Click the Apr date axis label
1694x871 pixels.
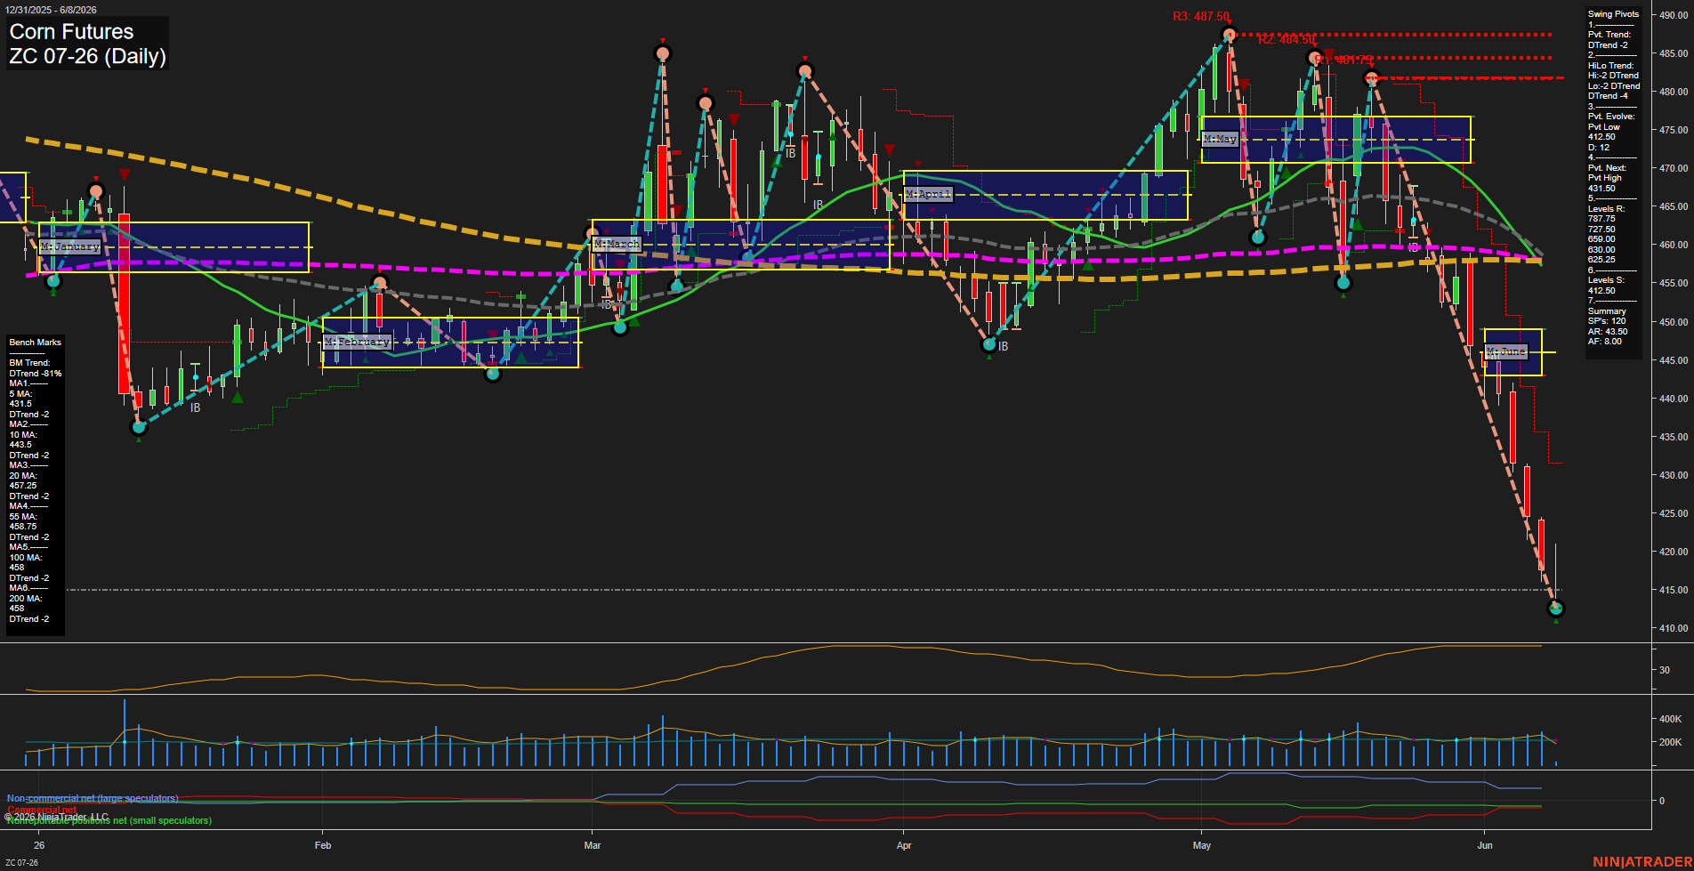coord(904,845)
